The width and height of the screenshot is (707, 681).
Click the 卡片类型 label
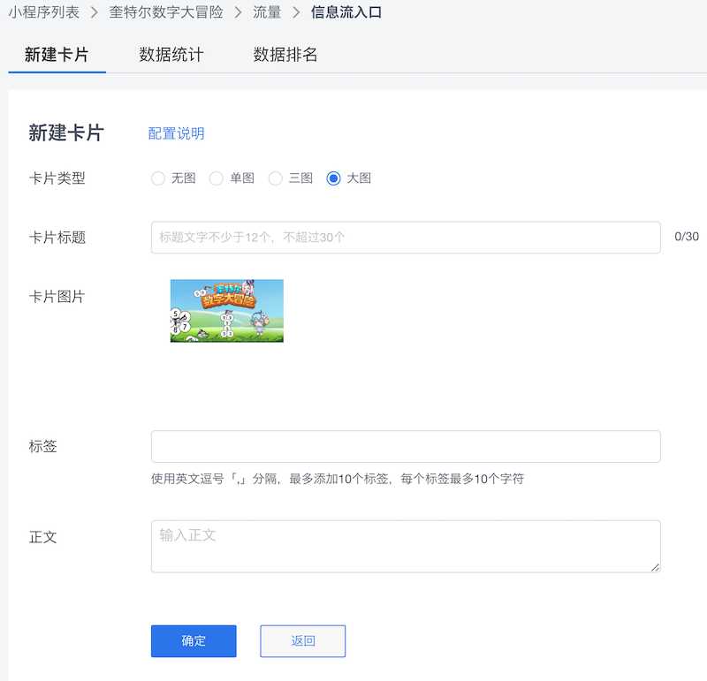point(57,178)
